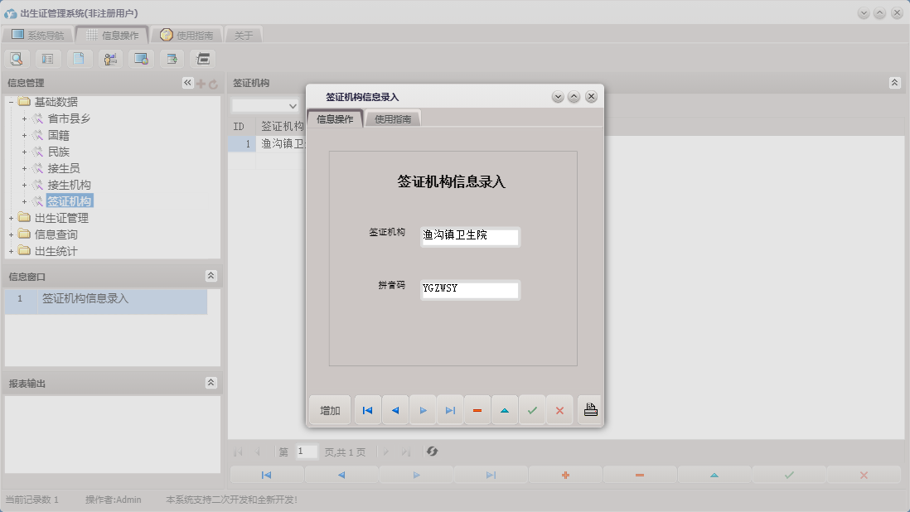Screen dimensions: 910x512
Task: Collapse the 信息窗口 panel
Action: [211, 277]
